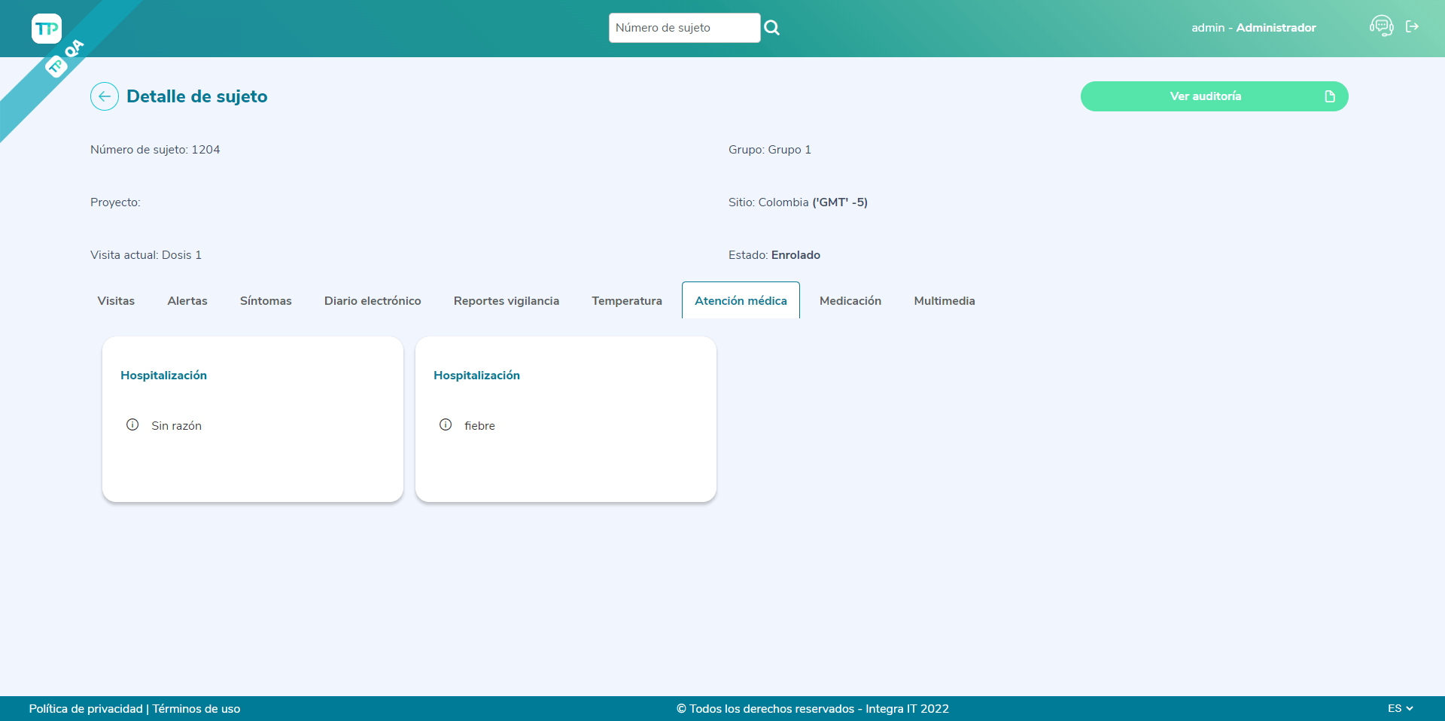Image resolution: width=1445 pixels, height=721 pixels.
Task: Go back with the arrow circle icon
Action: (x=105, y=96)
